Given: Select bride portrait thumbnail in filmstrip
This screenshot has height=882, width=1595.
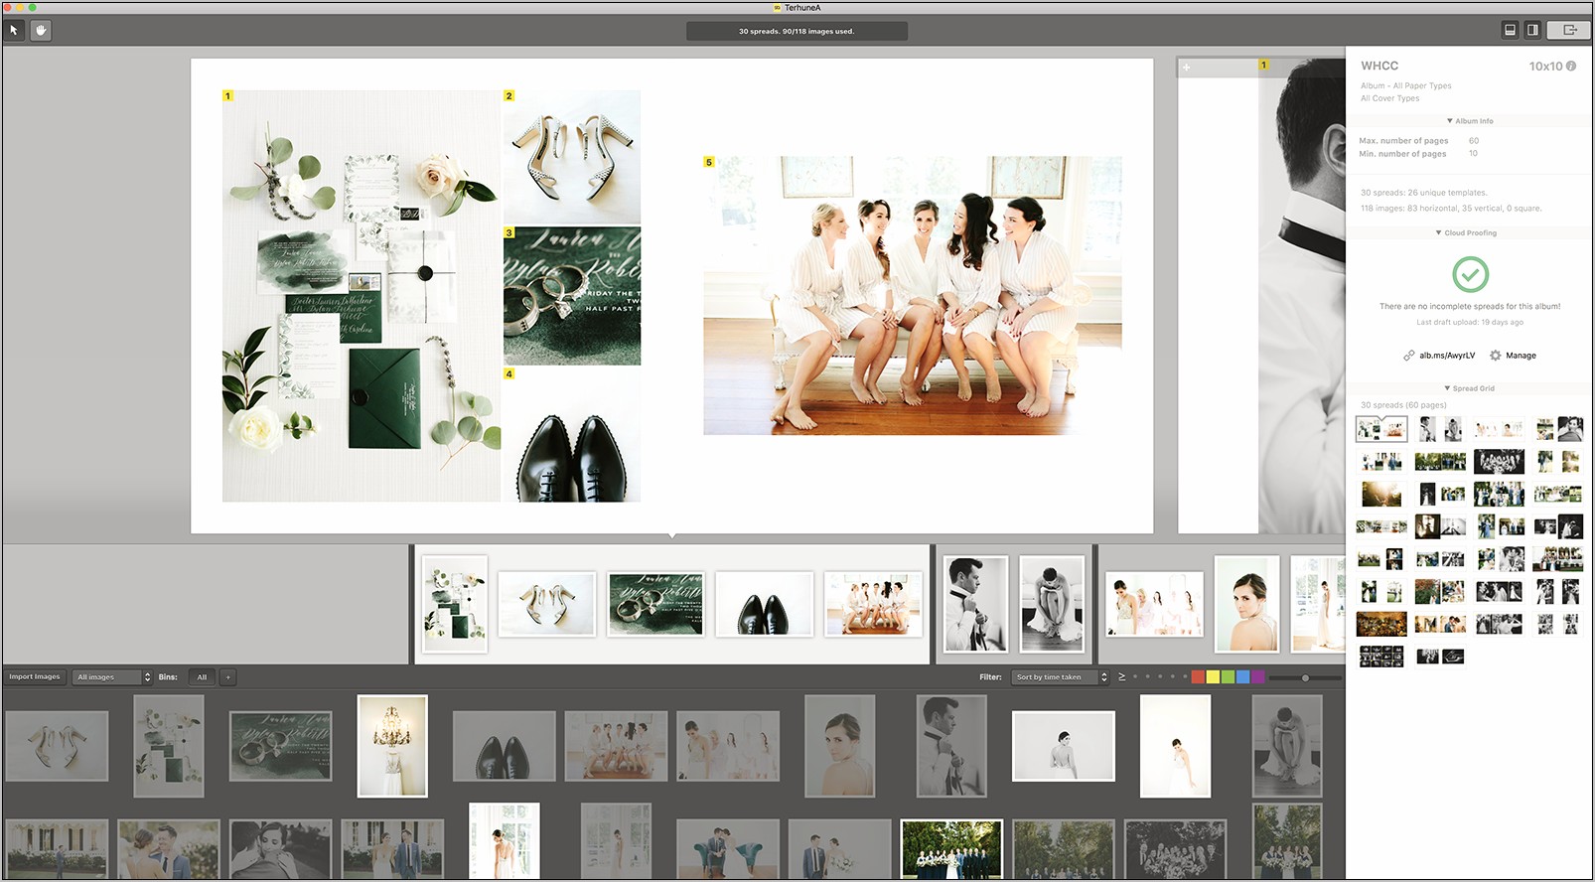Looking at the screenshot, I should 1246,604.
